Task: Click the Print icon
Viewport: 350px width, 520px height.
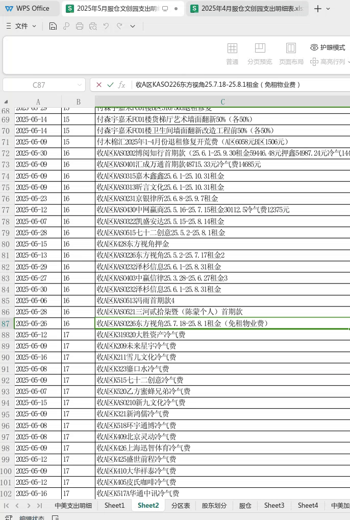Action: (80, 26)
